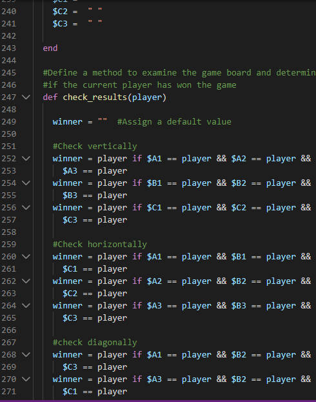Collapse fold arrow at line 264

tap(26, 306)
